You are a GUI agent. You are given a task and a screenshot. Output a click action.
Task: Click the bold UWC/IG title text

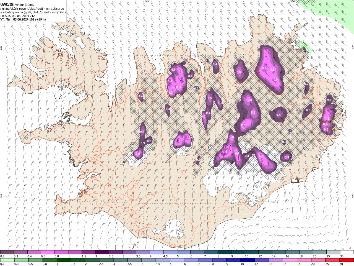pyautogui.click(x=6, y=4)
